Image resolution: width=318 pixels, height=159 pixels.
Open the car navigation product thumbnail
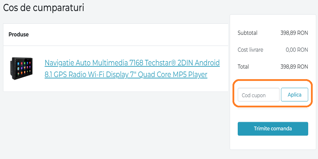22,68
